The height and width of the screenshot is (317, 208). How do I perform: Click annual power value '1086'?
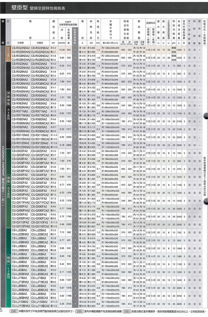coord(69,105)
